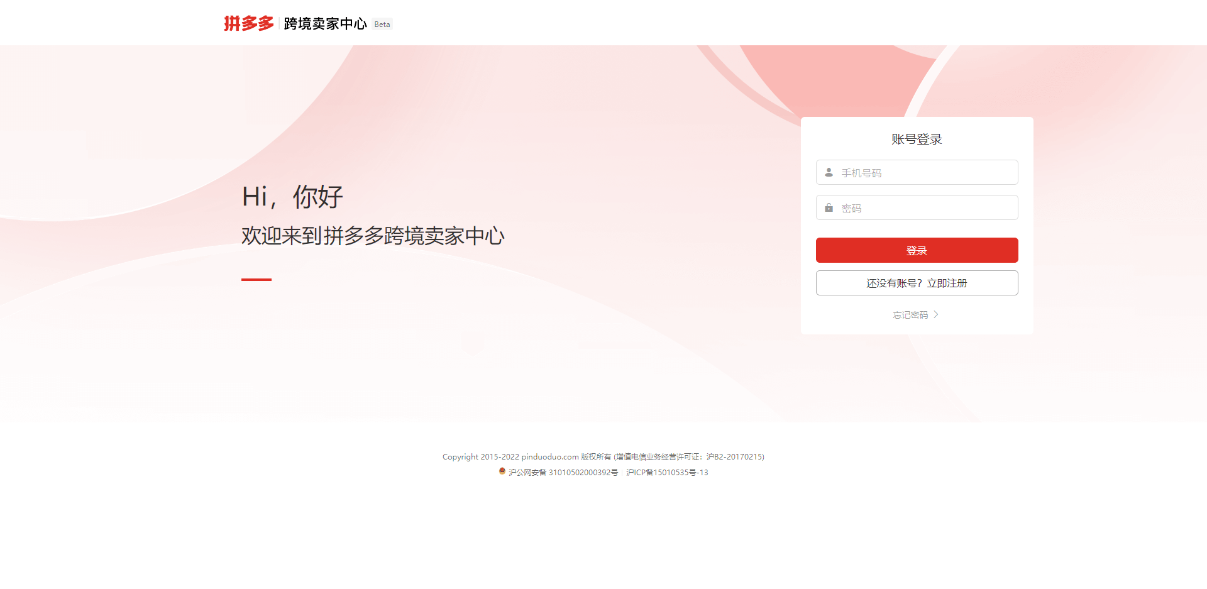Click 还没有账号？立即注册 button

tap(917, 283)
